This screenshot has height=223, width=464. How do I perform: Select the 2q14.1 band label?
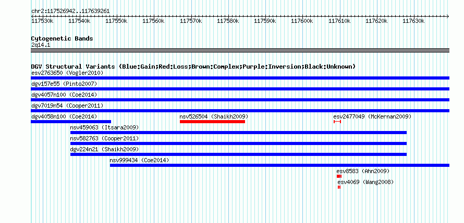tap(40, 45)
